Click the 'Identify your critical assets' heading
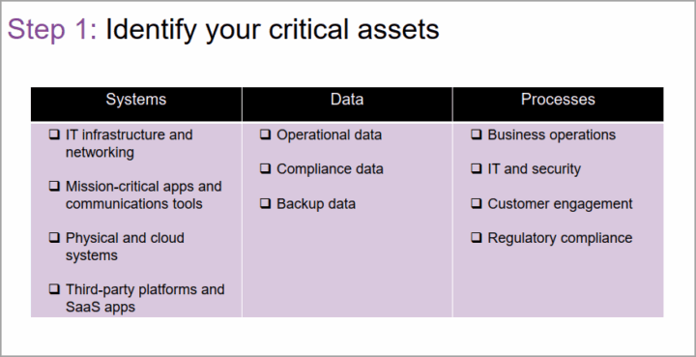Viewport: 696px width, 357px height. (272, 30)
